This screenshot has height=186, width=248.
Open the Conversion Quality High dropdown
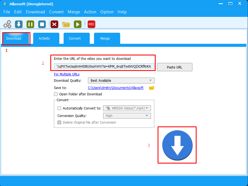tap(127, 116)
